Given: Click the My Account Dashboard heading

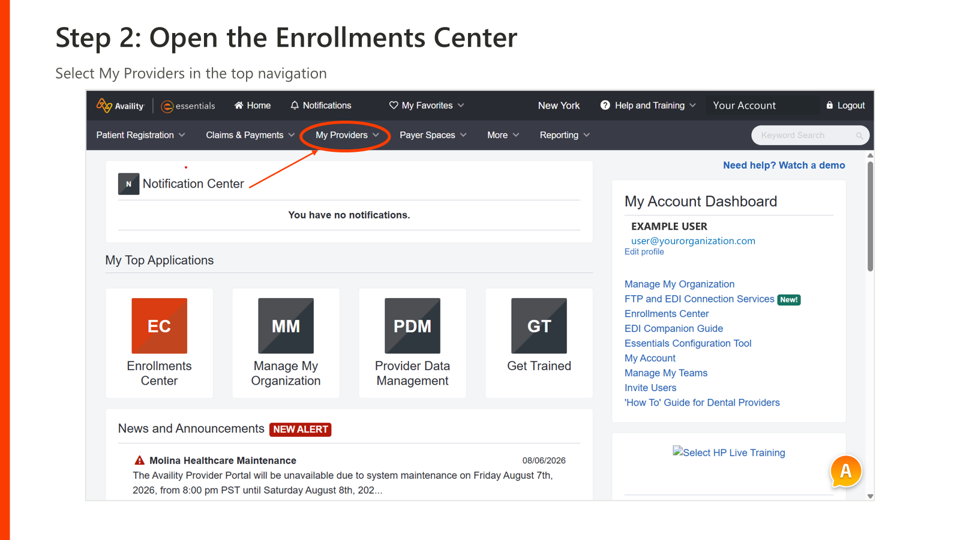Looking at the screenshot, I should pos(701,202).
